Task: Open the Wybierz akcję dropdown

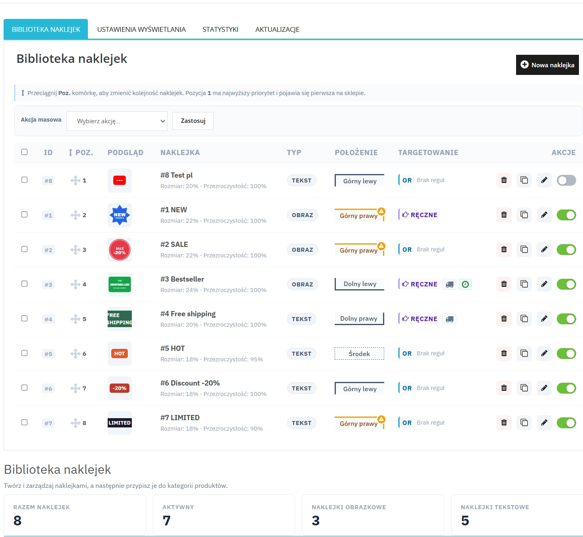Action: pyautogui.click(x=117, y=120)
